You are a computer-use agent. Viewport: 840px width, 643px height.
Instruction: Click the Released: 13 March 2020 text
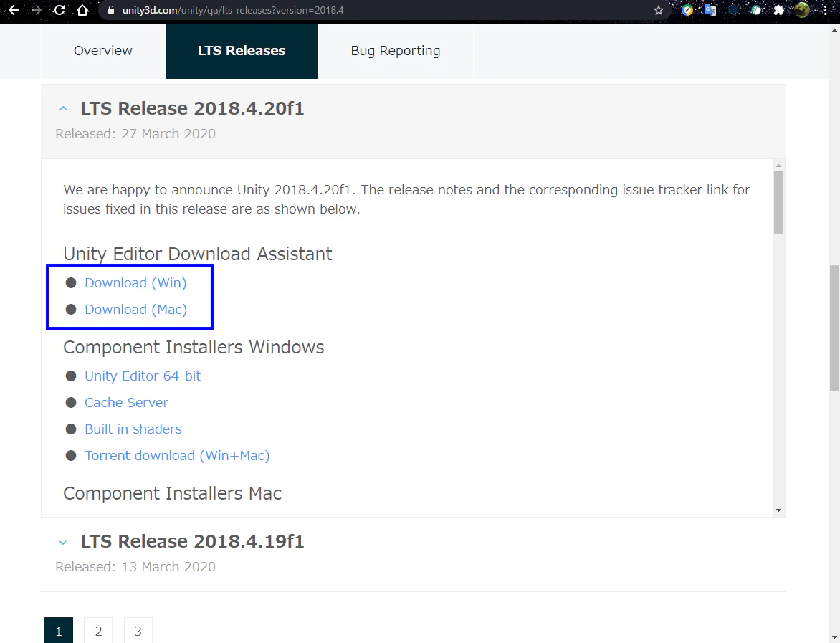[x=135, y=567]
